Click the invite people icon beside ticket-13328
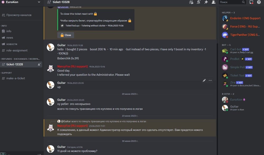The width and height of the screenshot is (264, 155). point(39,64)
